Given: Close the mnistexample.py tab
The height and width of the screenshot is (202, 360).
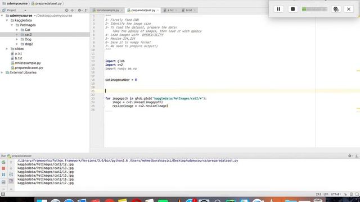Looking at the screenshot, I should [x=121, y=10].
